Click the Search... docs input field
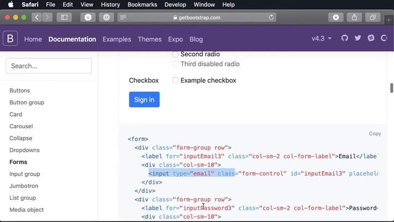 click(x=49, y=66)
